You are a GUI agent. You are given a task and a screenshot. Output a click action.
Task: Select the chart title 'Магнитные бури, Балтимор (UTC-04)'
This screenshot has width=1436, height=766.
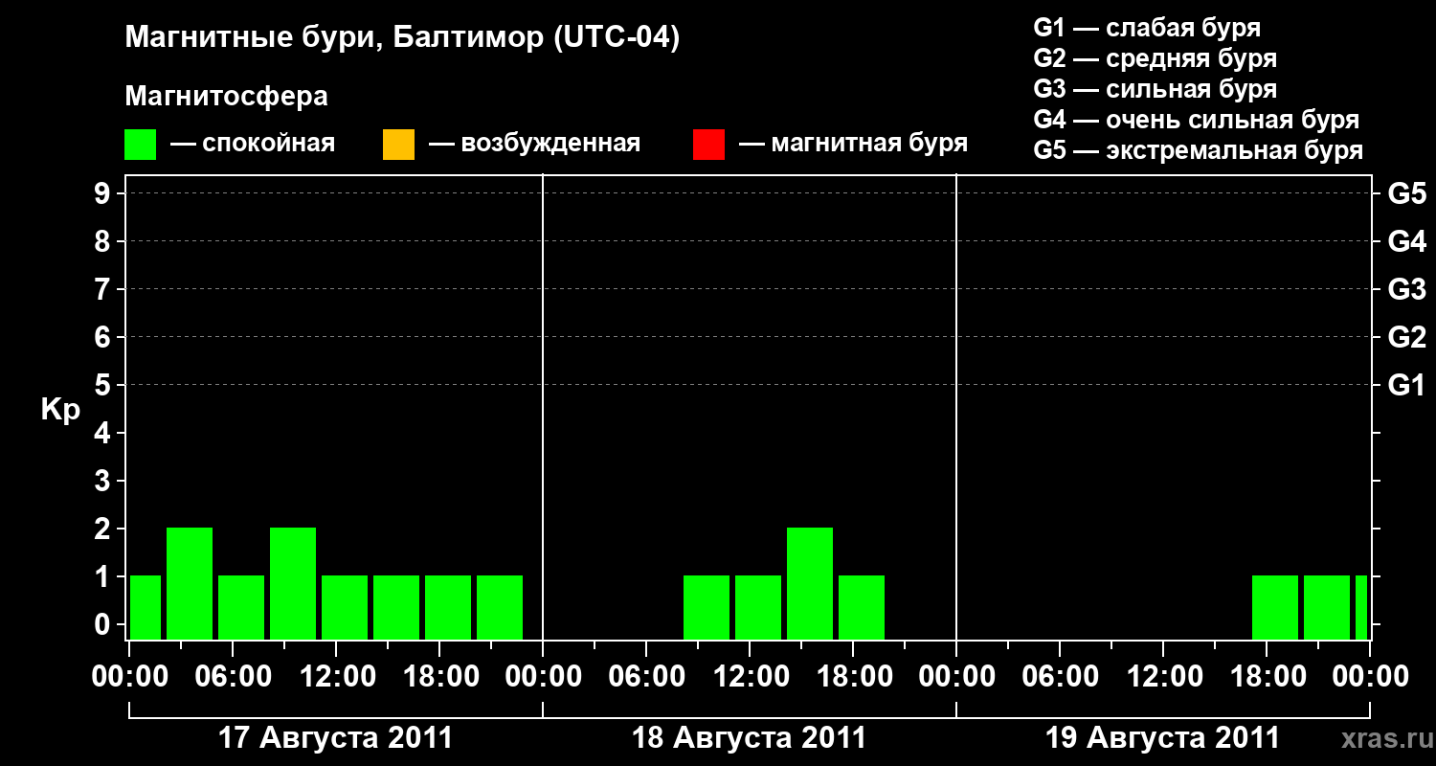pos(402,39)
